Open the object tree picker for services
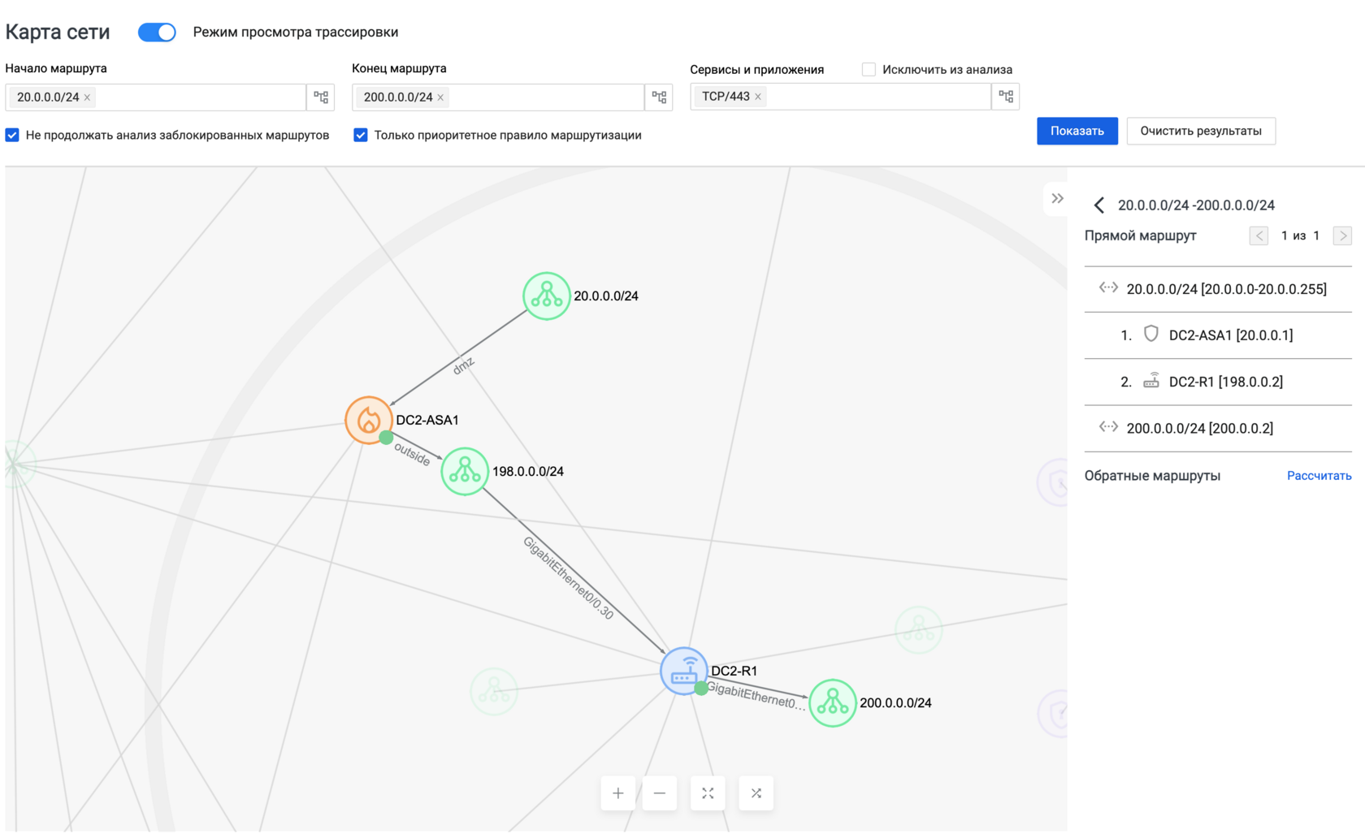The height and width of the screenshot is (838, 1365). [1006, 97]
